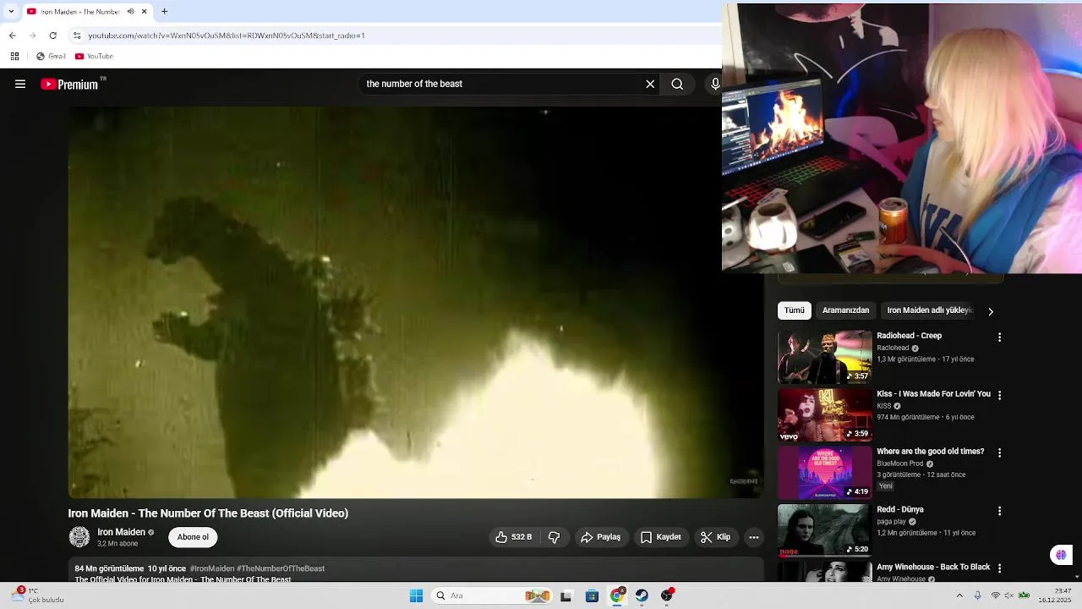The height and width of the screenshot is (609, 1082).
Task: Open the Chrome apps grid shortcut
Action: (14, 57)
